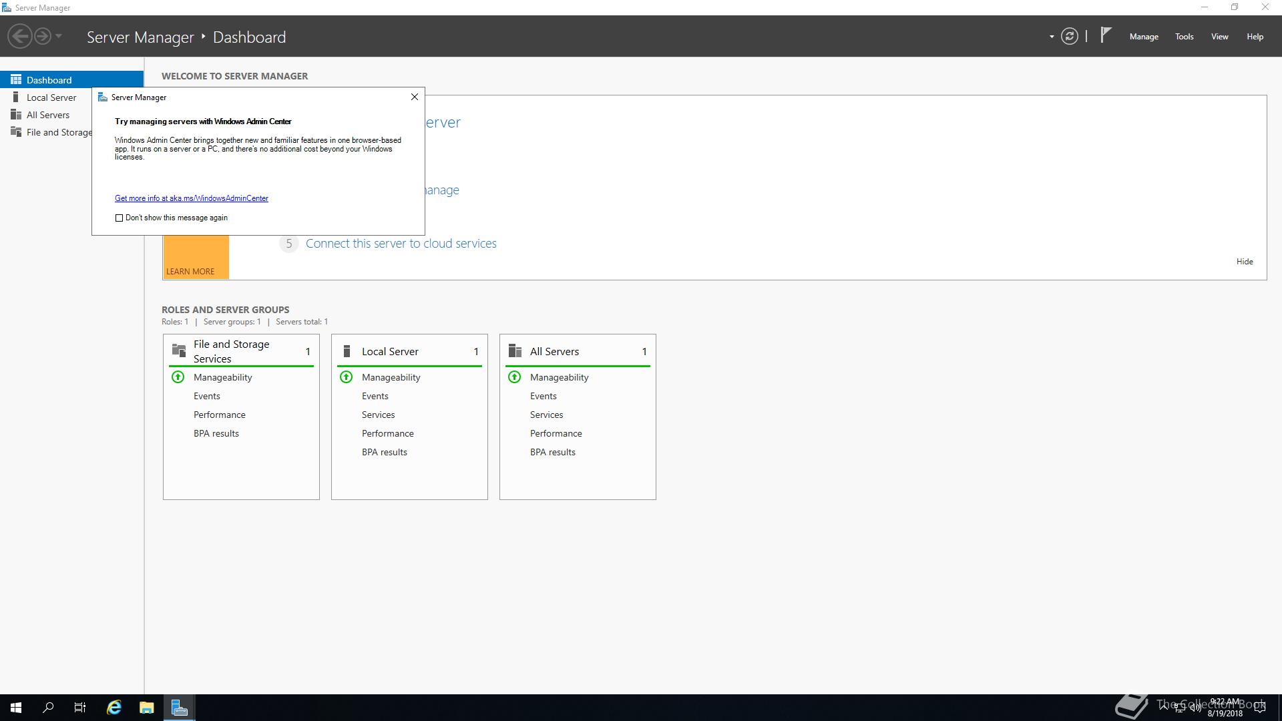
Task: Open Performance in Local Server tile
Action: pos(387,433)
